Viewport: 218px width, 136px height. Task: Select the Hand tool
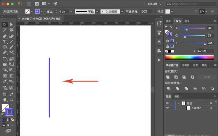(x=5, y=100)
